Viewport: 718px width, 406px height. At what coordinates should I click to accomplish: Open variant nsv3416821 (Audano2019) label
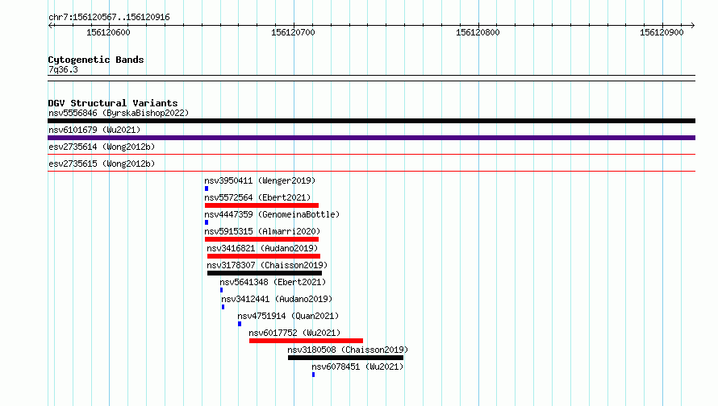262,248
